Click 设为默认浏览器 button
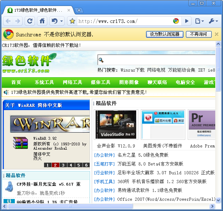Image resolution: width=223 pixels, height=211 pixels. pos(165,34)
